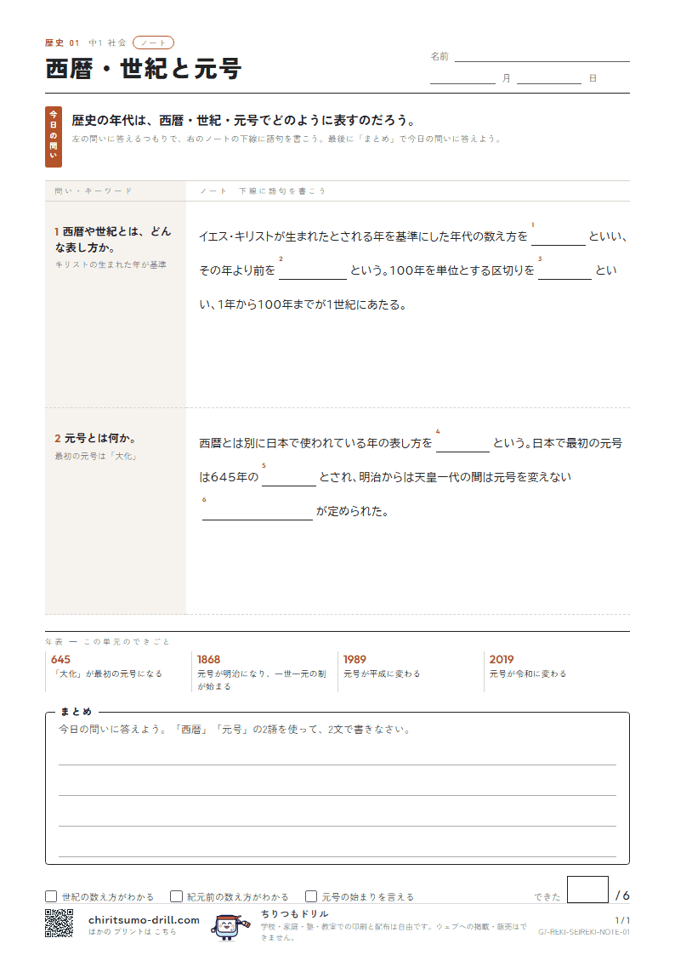This screenshot has height=955, width=675.
Task: Check the 世紀の数え方がわかる checkbox
Action: [51, 896]
